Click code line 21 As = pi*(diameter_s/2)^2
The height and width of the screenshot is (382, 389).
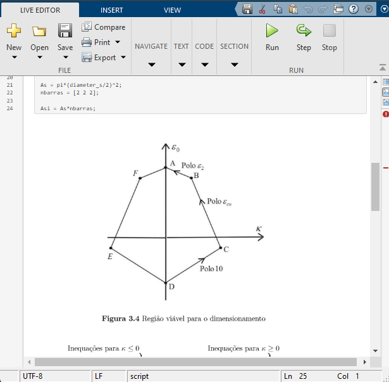[x=81, y=85]
